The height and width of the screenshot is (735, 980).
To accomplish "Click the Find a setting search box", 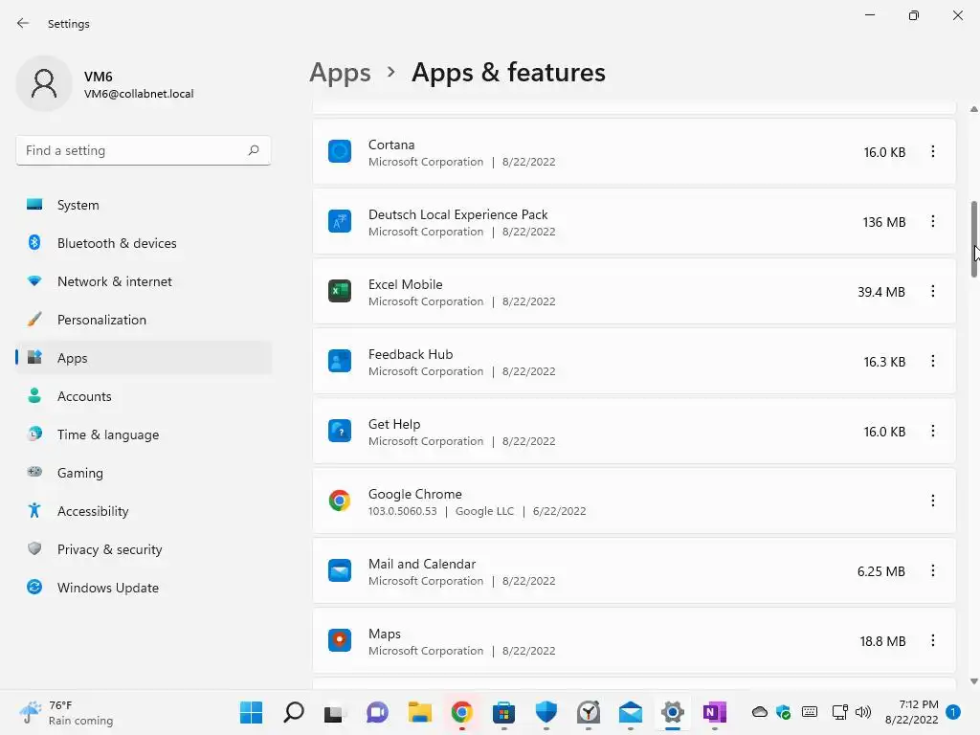I will 144,150.
